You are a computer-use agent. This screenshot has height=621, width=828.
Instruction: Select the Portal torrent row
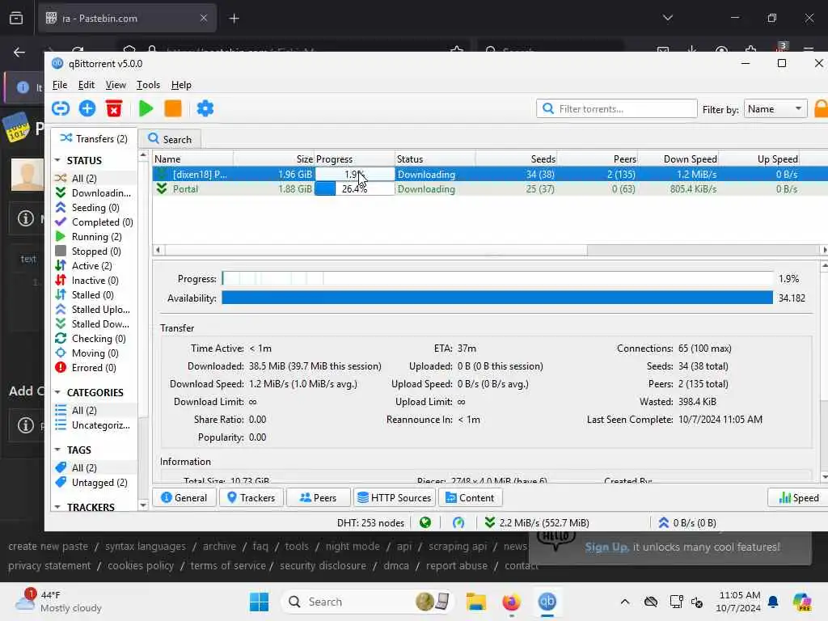coord(490,189)
